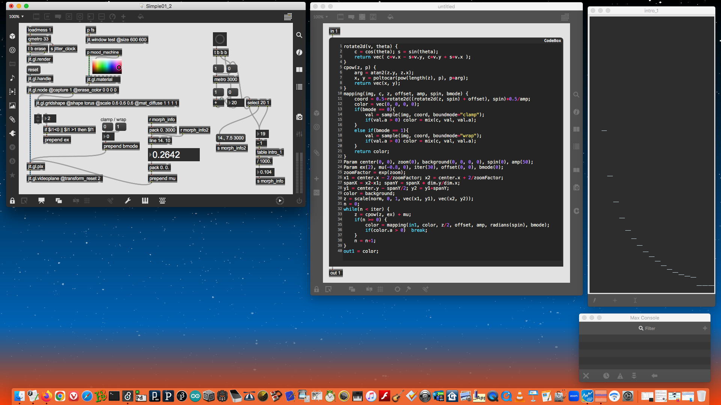721x405 pixels.
Task: Toggle the patcher lock icon in Simple01_2
Action: point(12,201)
